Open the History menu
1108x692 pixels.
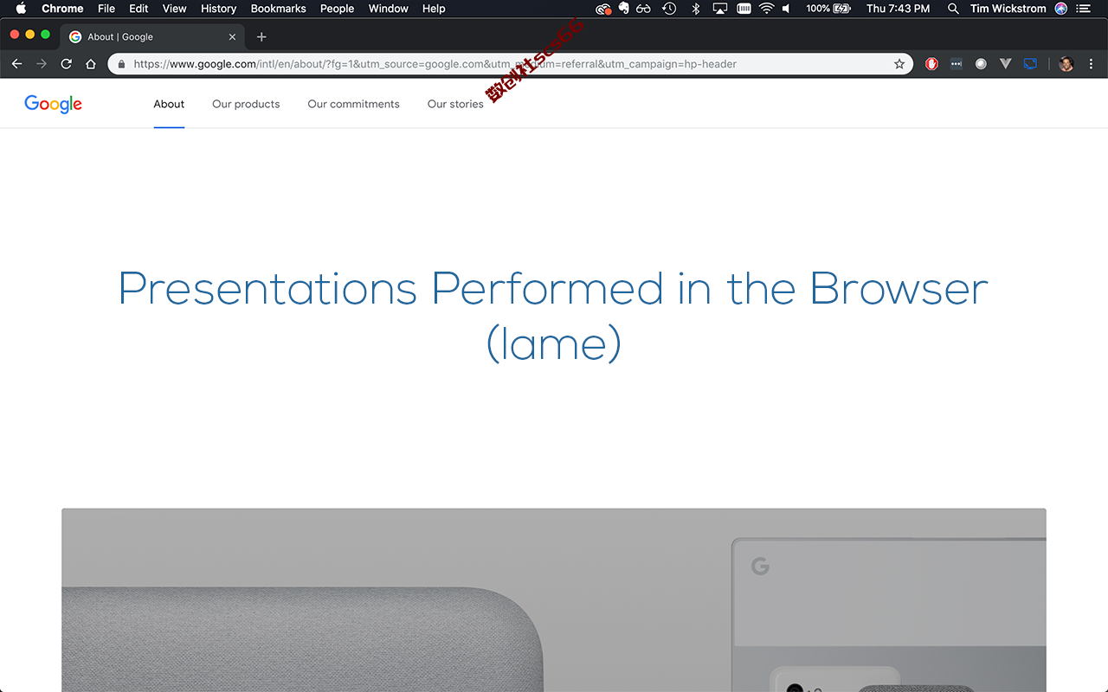(218, 9)
